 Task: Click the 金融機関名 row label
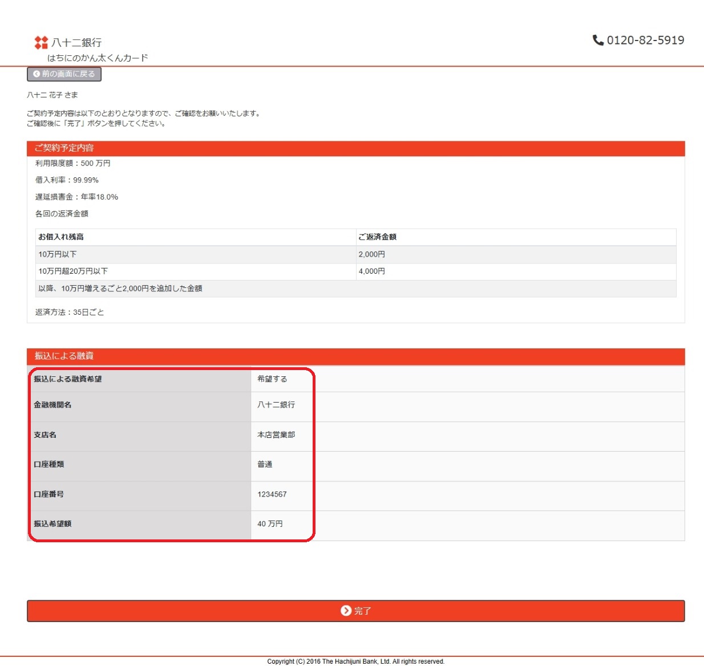pyautogui.click(x=52, y=405)
